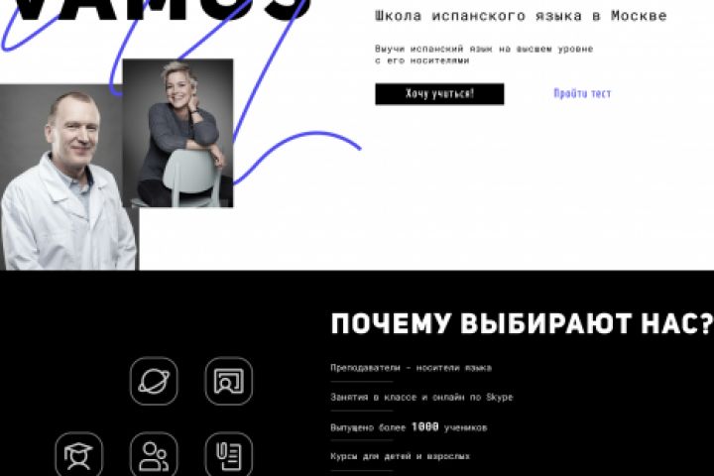Click the blue curved line beside woman's photo
Image resolution: width=714 pixels, height=476 pixels.
(296, 155)
